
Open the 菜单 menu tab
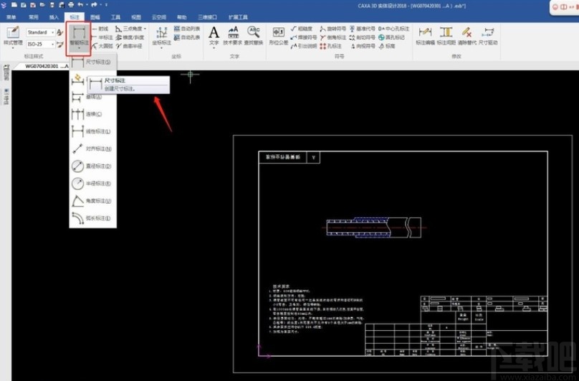(x=11, y=17)
